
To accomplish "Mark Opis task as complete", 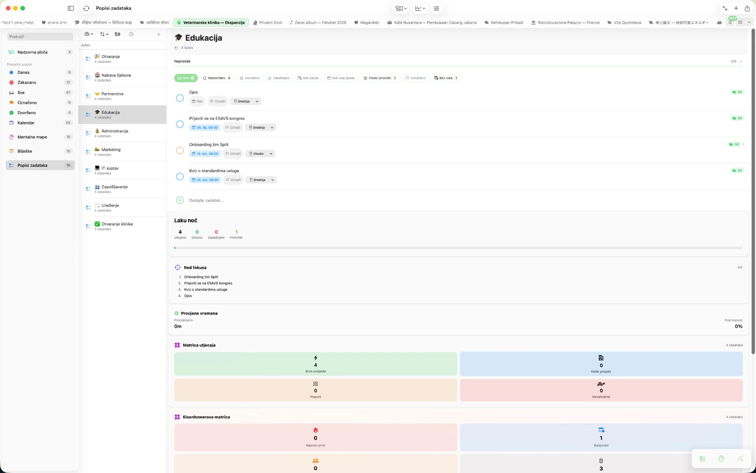I will tap(180, 98).
